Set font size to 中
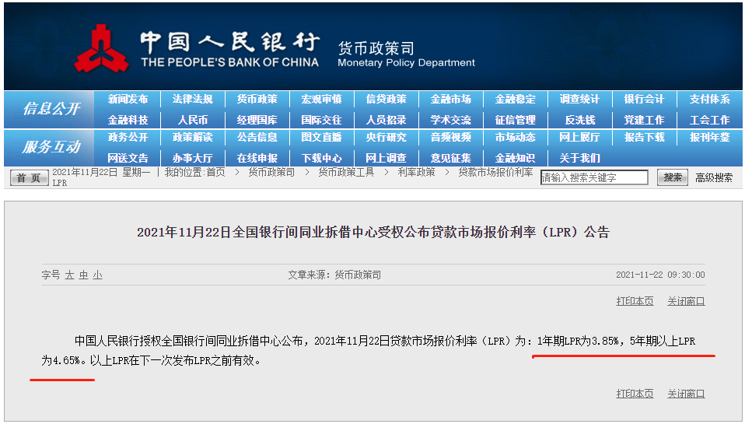745x424 pixels. (84, 275)
